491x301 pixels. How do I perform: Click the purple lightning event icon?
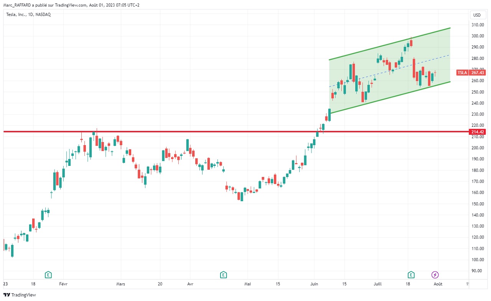click(x=435, y=275)
